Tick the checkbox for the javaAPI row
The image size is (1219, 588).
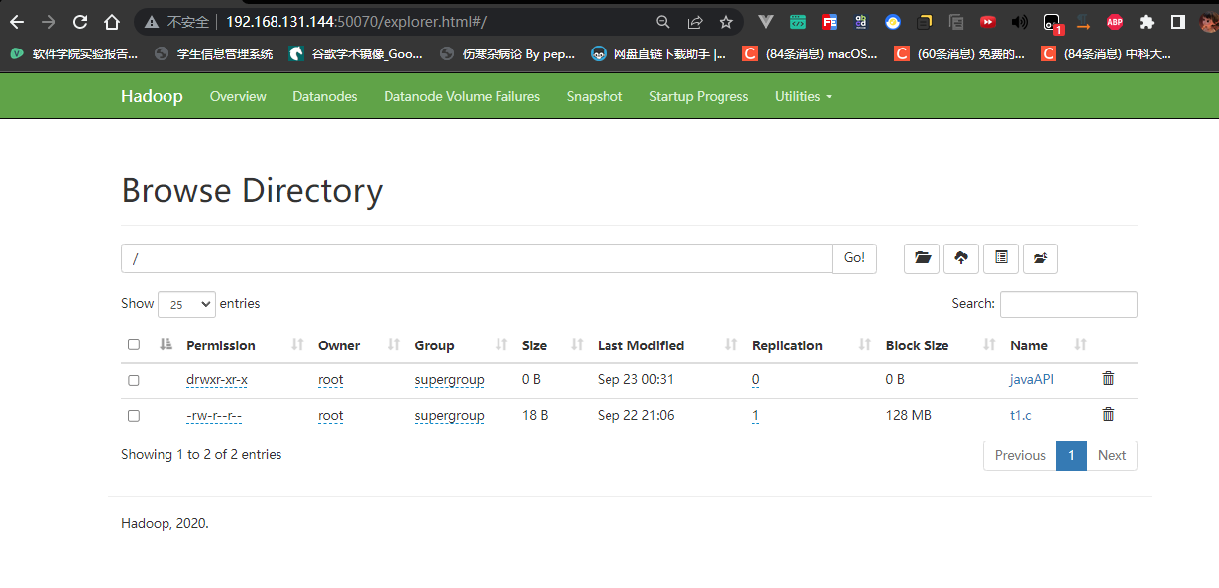coord(134,380)
